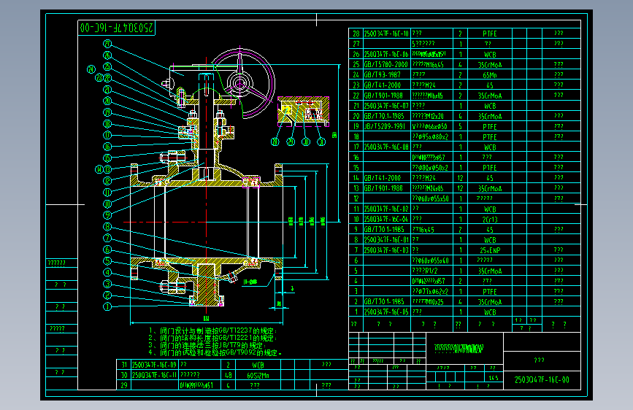Select part code ending 16C-09 in row 31

pos(155,365)
